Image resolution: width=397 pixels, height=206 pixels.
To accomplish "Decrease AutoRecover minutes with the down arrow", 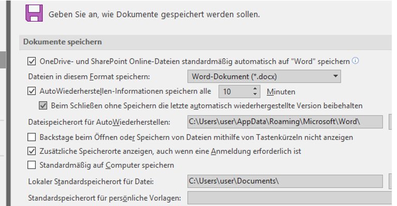I will coord(255,95).
